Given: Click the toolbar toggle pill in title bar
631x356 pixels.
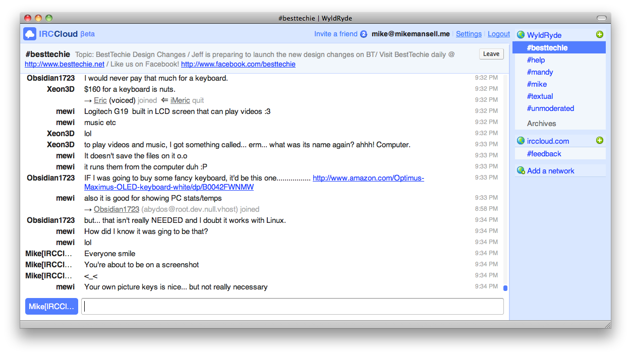Looking at the screenshot, I should (601, 18).
